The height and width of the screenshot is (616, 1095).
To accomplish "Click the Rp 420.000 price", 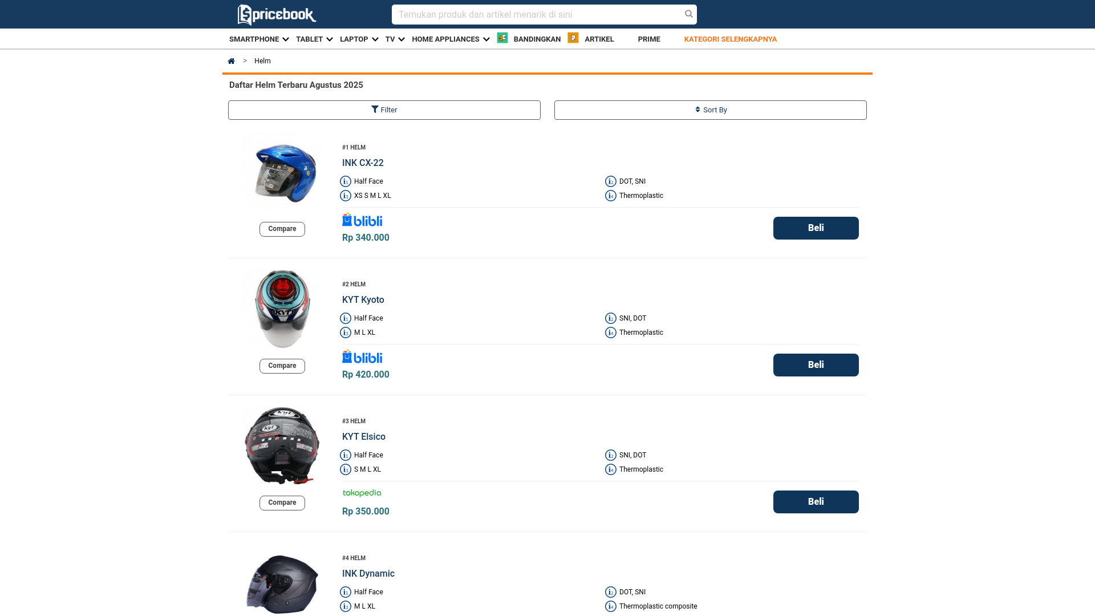I will point(366,375).
